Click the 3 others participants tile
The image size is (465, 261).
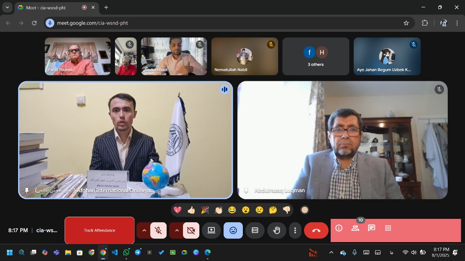point(316,56)
